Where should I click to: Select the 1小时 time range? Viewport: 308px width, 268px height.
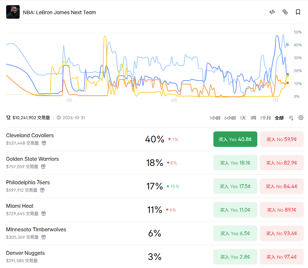coord(215,118)
